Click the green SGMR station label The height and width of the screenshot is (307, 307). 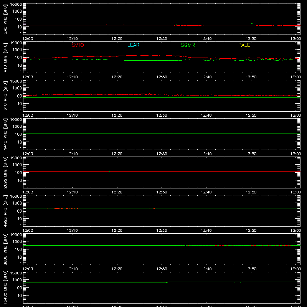coord(188,45)
